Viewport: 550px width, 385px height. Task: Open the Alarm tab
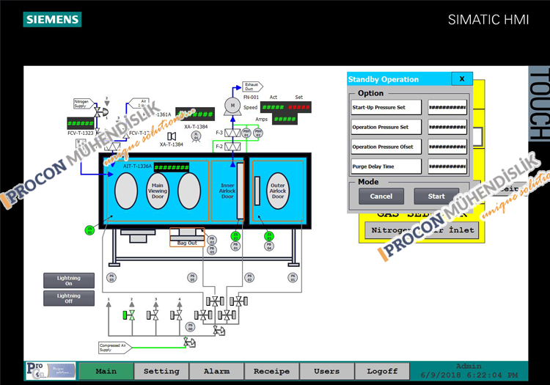217,371
